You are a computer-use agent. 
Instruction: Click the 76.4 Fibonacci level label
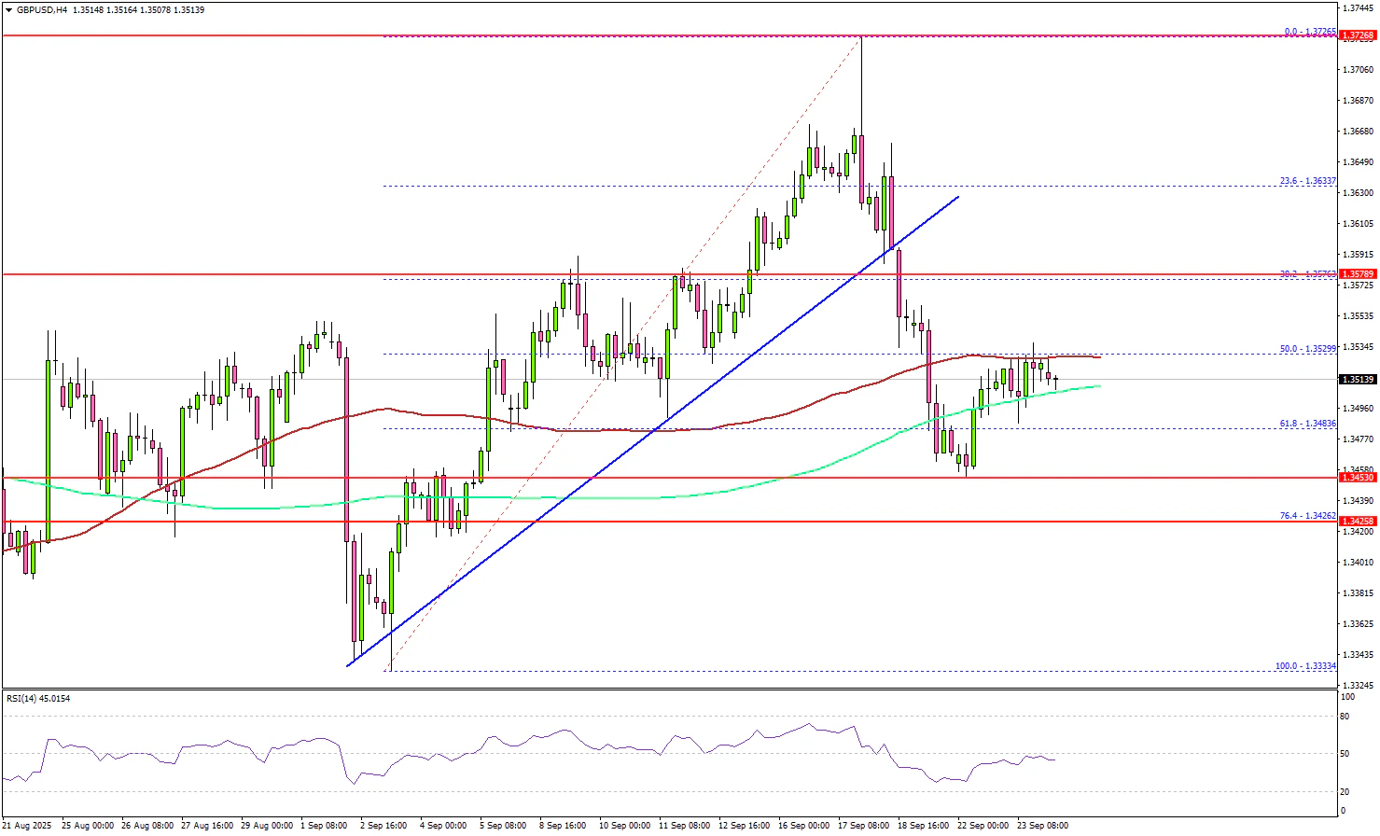pyautogui.click(x=1307, y=515)
